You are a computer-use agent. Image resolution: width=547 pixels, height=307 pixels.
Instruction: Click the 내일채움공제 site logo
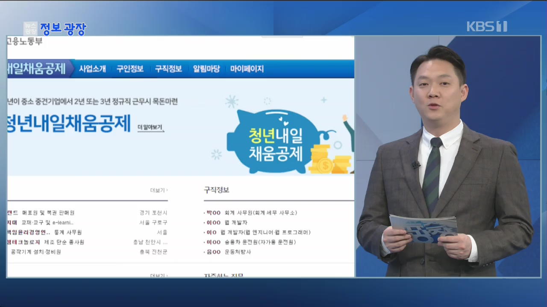pos(37,69)
